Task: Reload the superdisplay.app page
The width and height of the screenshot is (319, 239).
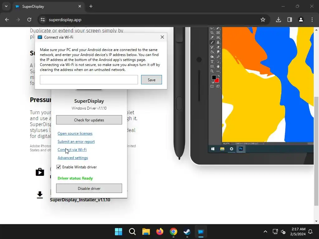Action: [x=29, y=20]
